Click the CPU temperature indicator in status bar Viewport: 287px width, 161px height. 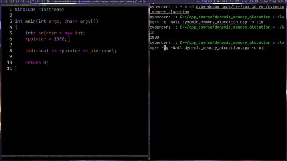(x=234, y=1)
